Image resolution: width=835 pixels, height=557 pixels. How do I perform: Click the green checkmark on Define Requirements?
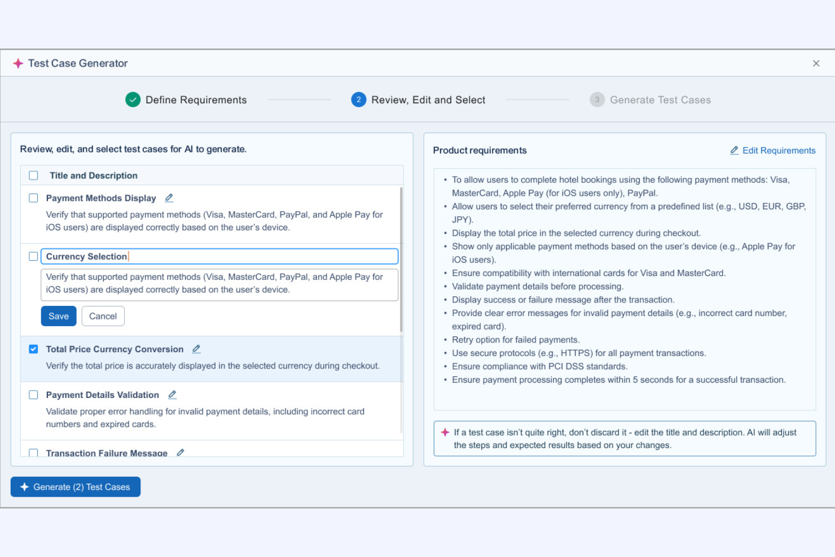pyautogui.click(x=133, y=99)
